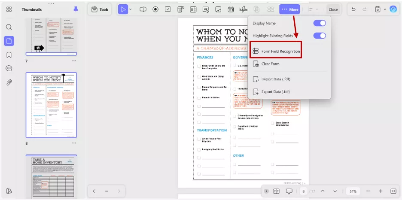Check the Citizenship and Immigration Services box
Screen dimensions: 402x200
tap(234, 116)
